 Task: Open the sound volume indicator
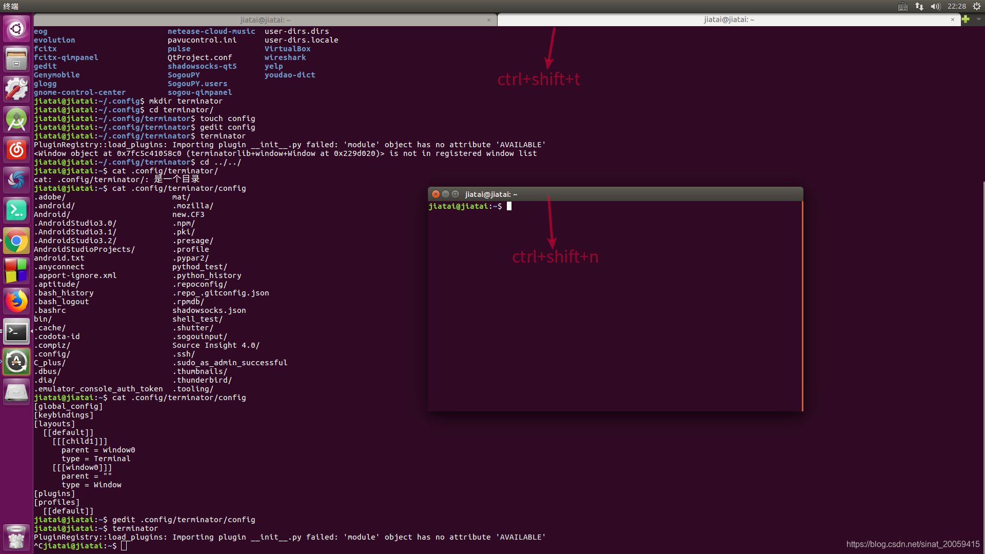point(935,6)
